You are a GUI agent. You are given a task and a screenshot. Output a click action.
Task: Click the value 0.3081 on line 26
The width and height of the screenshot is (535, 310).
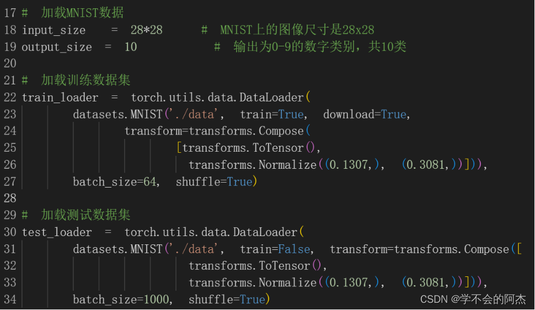[x=425, y=165]
